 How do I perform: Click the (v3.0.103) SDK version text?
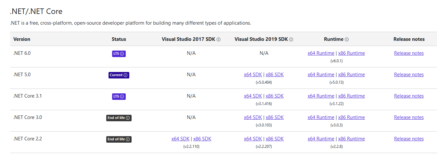264,125
